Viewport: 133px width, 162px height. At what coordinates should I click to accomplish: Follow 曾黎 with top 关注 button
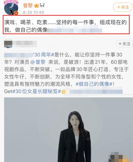tap(123, 7)
